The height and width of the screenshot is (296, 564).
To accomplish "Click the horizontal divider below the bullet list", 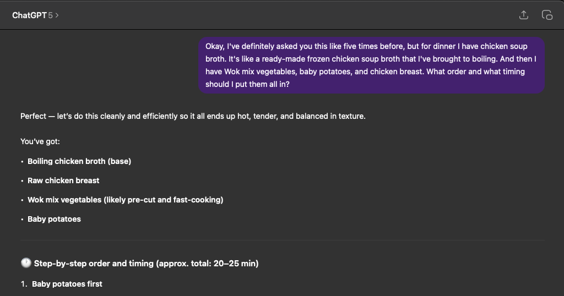I will click(x=282, y=240).
